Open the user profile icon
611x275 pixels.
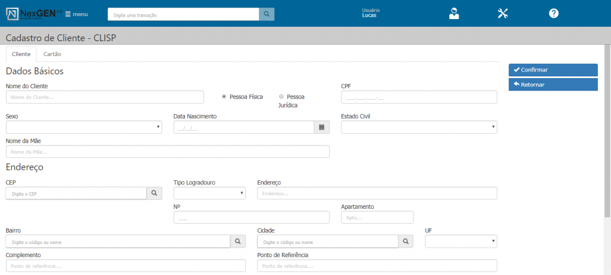point(454,13)
